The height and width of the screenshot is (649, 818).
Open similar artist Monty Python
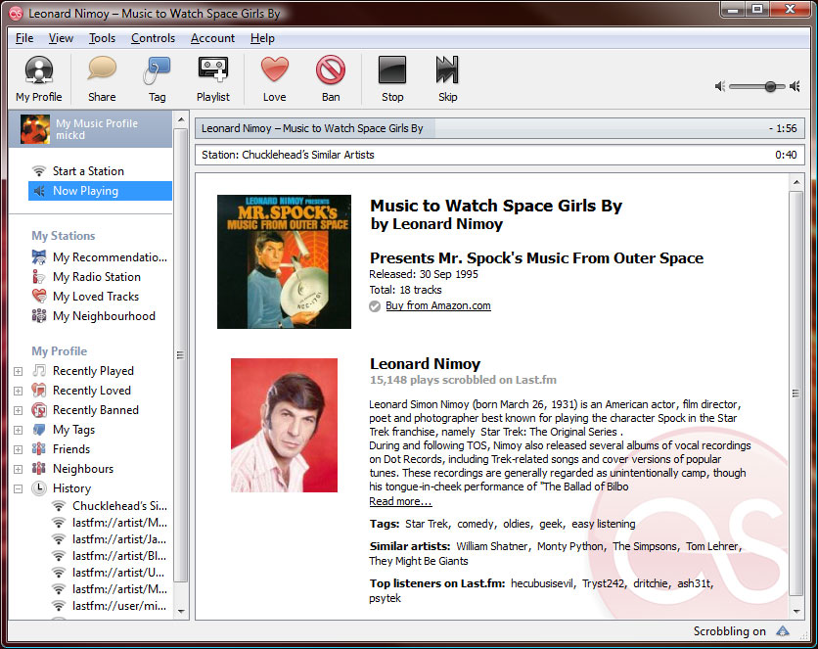pyautogui.click(x=570, y=546)
